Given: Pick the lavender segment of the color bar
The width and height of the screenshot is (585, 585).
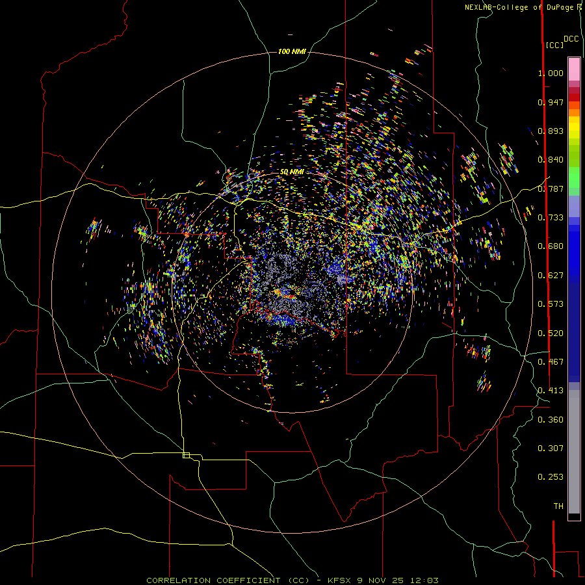Looking at the screenshot, I should [x=574, y=206].
